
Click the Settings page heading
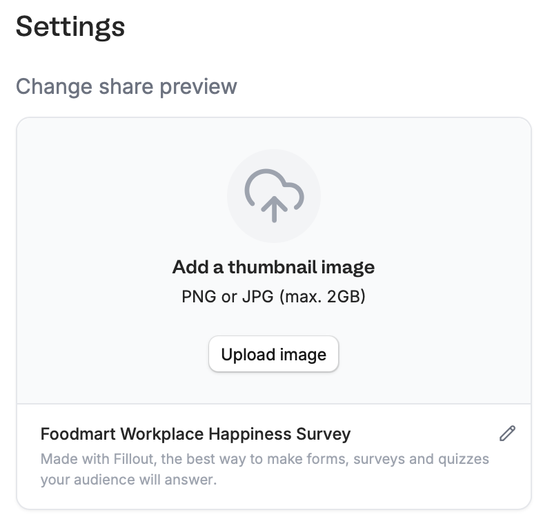(x=71, y=26)
